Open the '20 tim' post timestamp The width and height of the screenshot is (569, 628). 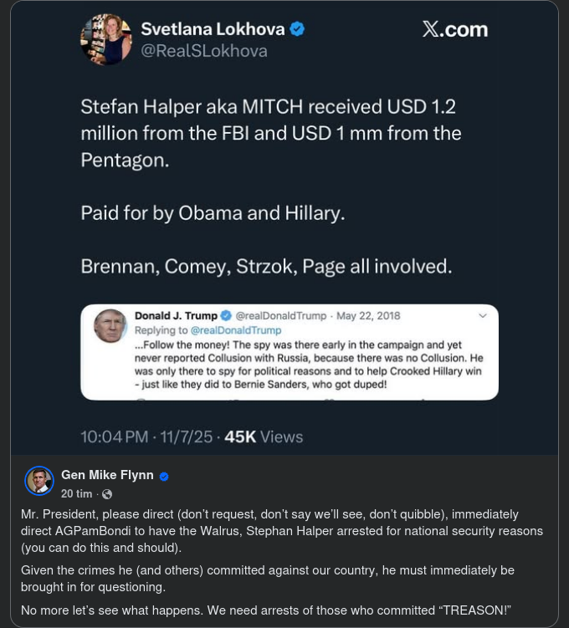pos(76,494)
